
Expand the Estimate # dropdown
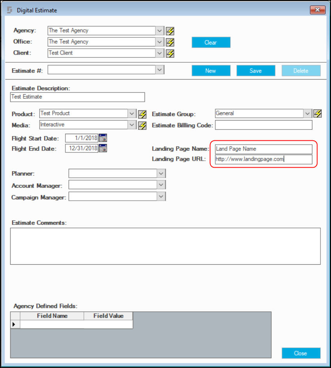tap(160, 70)
